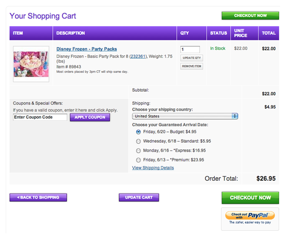Screen dimensions: 281x234
Task: Focus the Enter Coupon Code field
Action: (40, 117)
